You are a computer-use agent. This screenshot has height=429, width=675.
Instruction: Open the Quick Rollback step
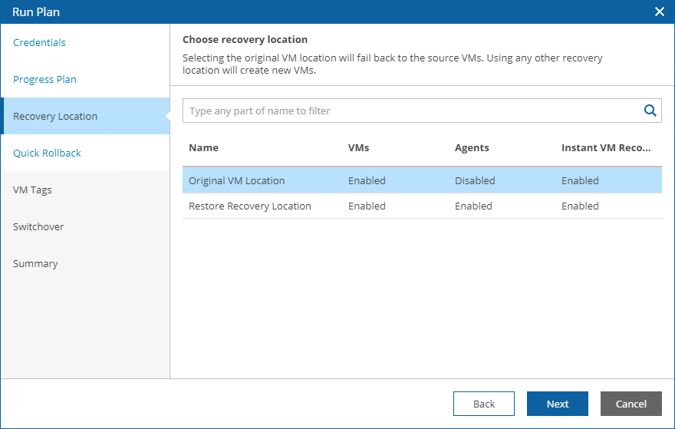[47, 153]
